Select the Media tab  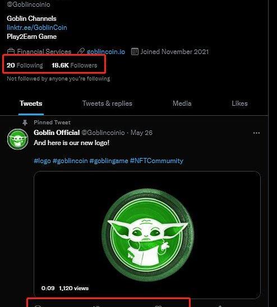point(182,103)
